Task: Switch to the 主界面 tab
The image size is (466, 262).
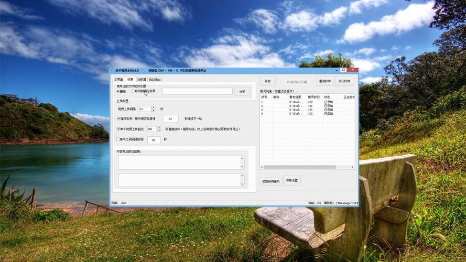Action: point(118,80)
